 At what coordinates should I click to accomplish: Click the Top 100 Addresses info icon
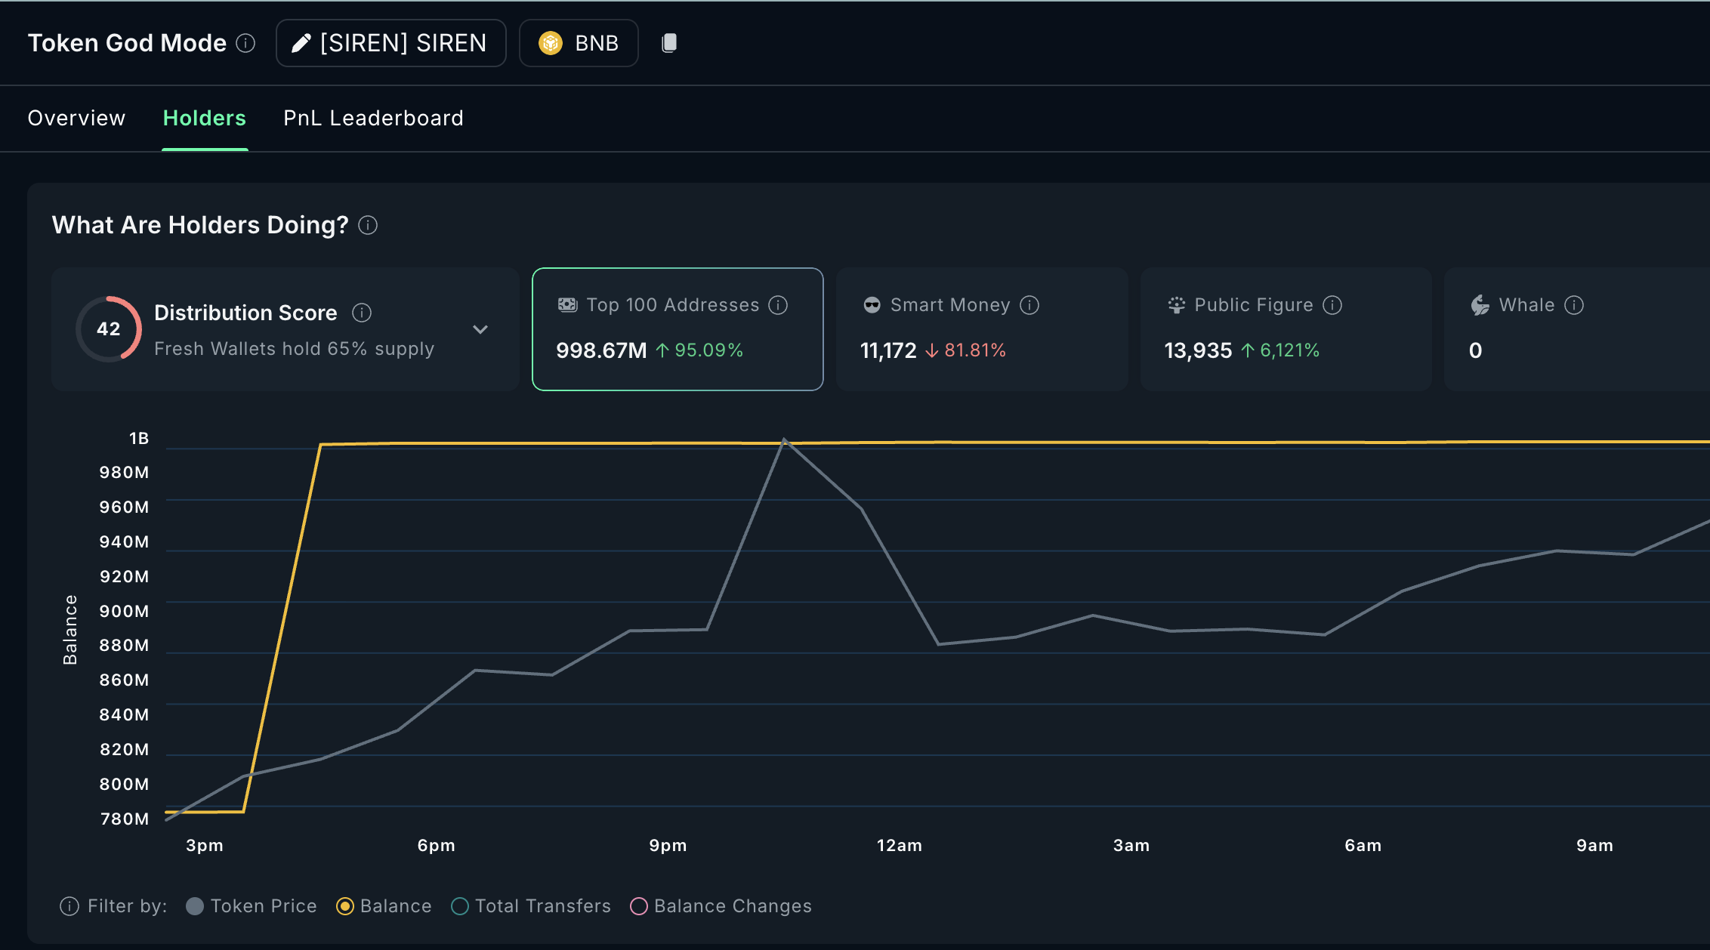[778, 305]
